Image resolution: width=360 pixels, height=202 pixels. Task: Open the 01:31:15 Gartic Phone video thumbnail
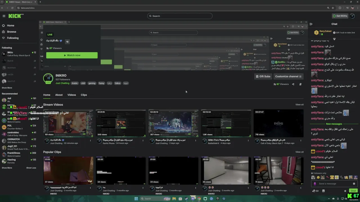coord(121,123)
